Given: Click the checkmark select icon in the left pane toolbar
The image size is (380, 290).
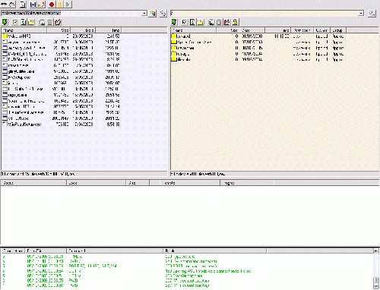Looking at the screenshot, I should coord(15,22).
